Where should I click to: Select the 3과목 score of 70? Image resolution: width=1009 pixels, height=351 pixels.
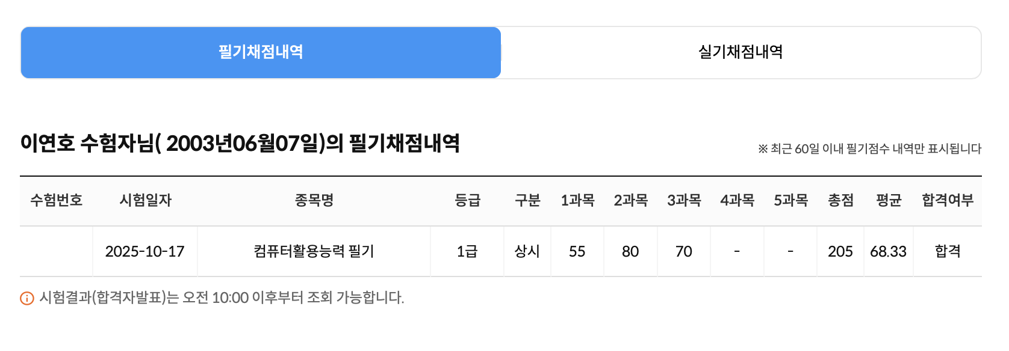point(683,251)
